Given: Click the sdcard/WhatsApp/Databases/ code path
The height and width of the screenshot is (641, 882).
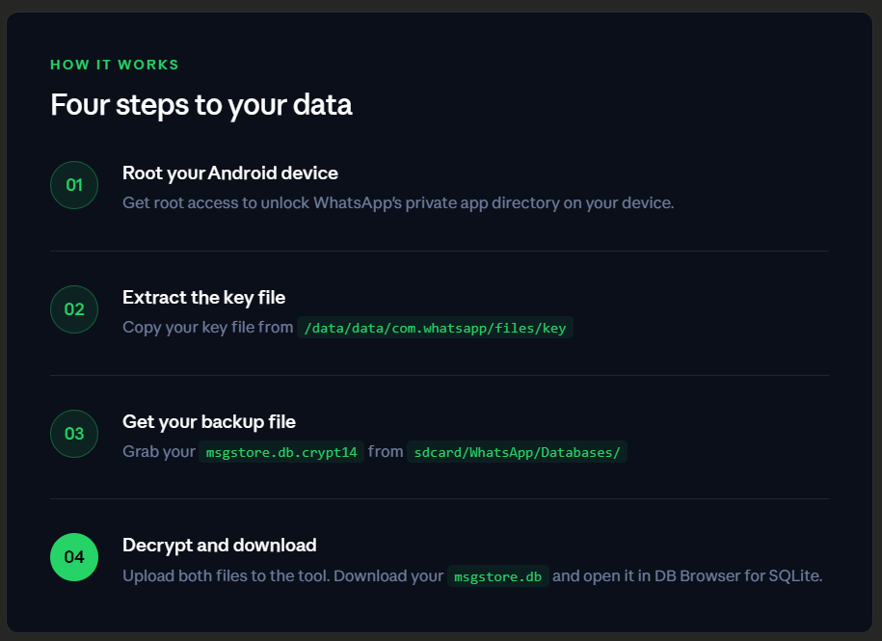Looking at the screenshot, I should (517, 452).
